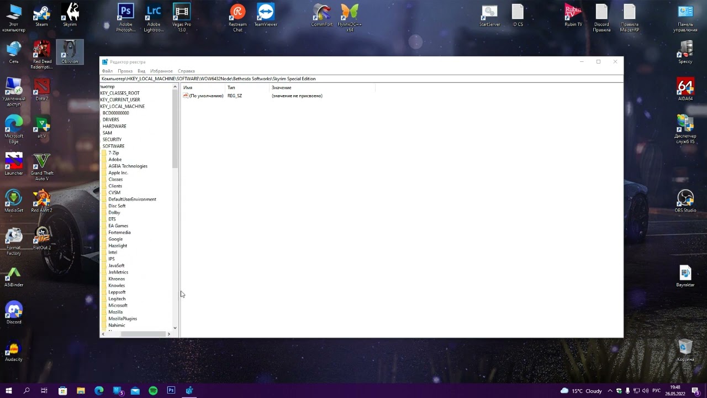Open File Explorer from the taskbar
707x398 pixels.
(x=81, y=390)
